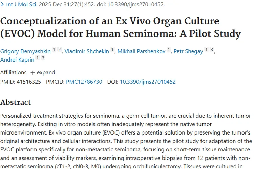The width and height of the screenshot is (254, 169).
Task: Click affiliation superscript 2 after Demyashkin
Action: (x=60, y=50)
